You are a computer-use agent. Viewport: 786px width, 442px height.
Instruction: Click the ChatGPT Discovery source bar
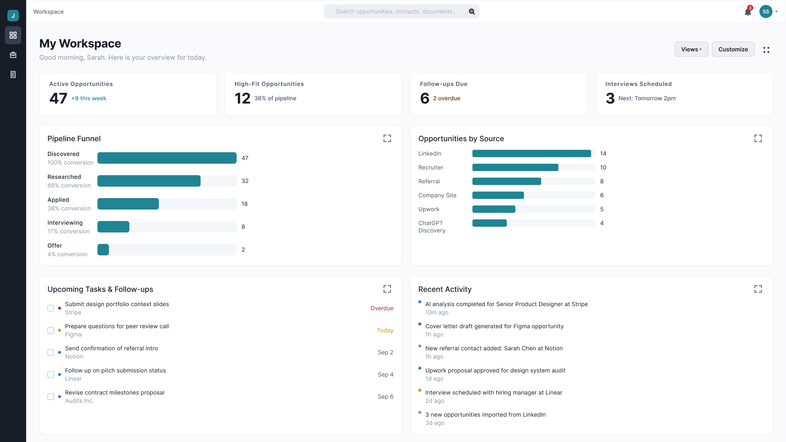[x=490, y=223]
